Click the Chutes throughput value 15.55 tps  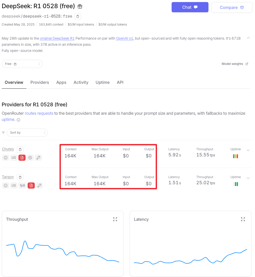[206, 155]
